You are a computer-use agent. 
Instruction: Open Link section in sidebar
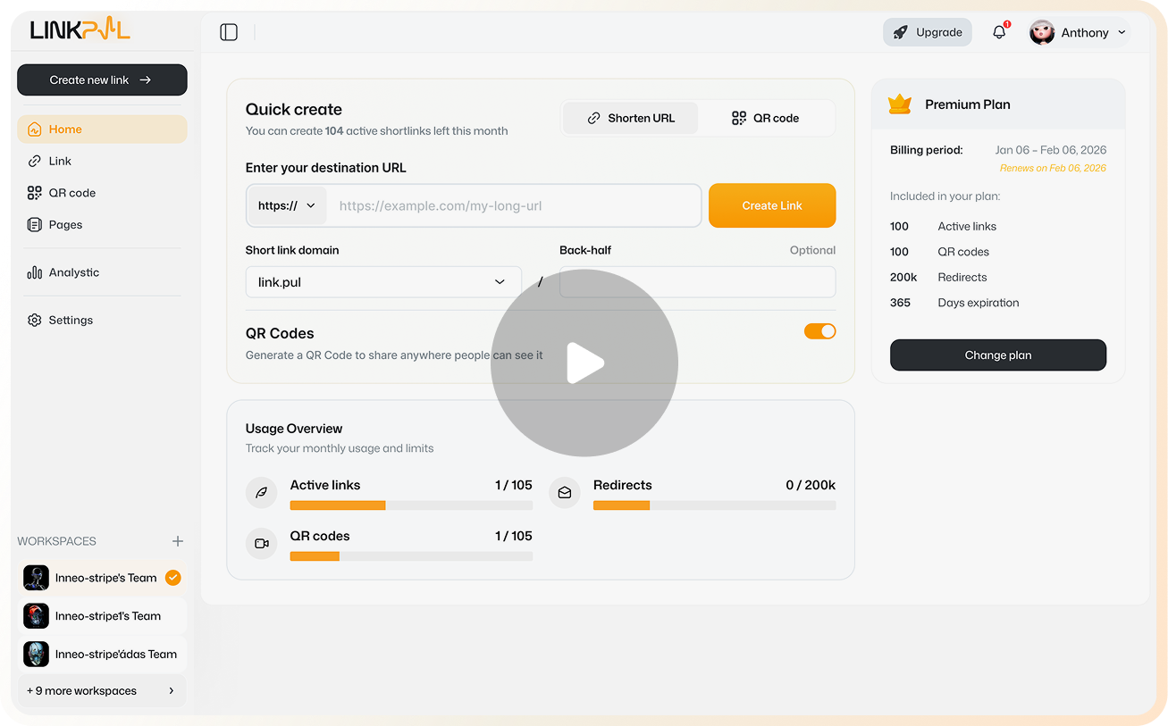[102, 162]
